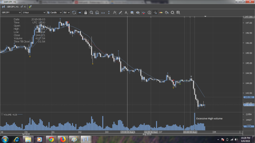Click the vertical scale arrows icon
This screenshot has width=255, height=143.
[x=109, y=13]
